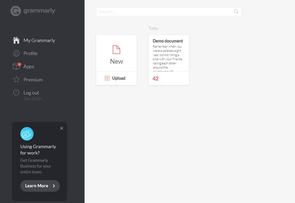Click the Log out power icon
Screen dimensions: 295x203
(16, 92)
